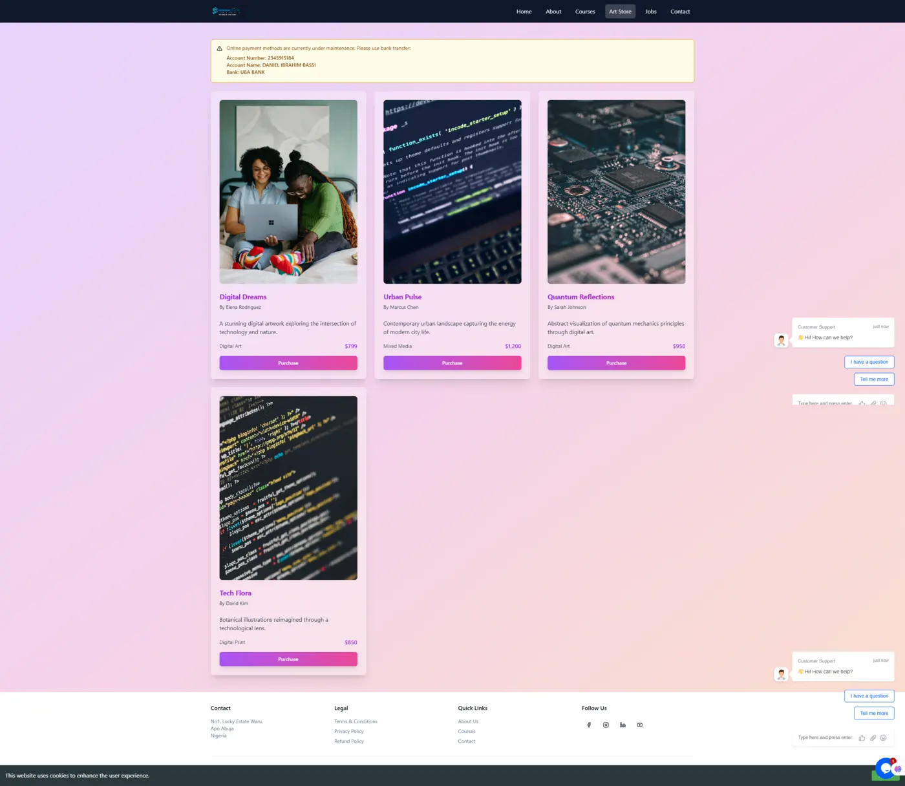Open Jobs in the top navigation
This screenshot has width=905, height=786.
(x=651, y=12)
